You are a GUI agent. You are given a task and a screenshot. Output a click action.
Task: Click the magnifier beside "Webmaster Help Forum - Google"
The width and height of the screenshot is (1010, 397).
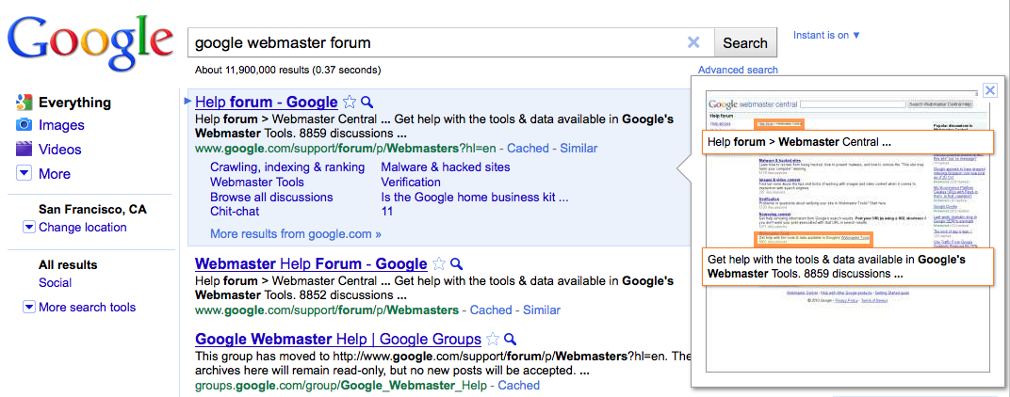(x=457, y=264)
